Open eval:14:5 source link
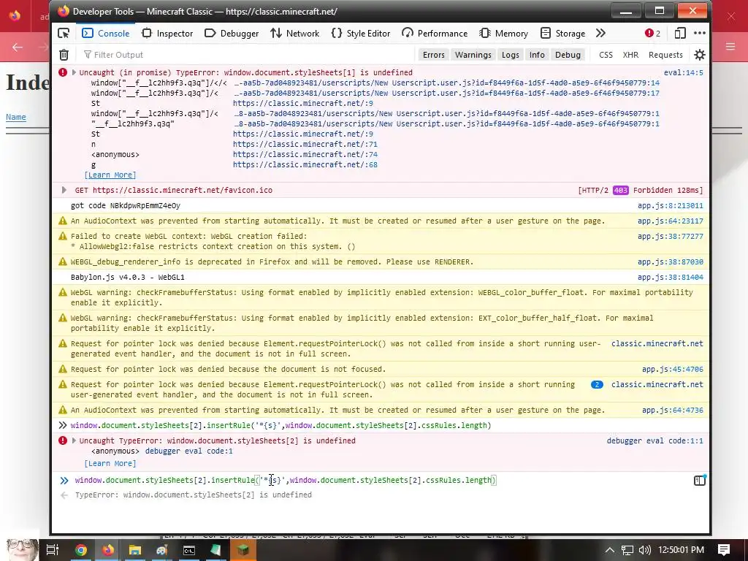This screenshot has width=748, height=561. (683, 72)
